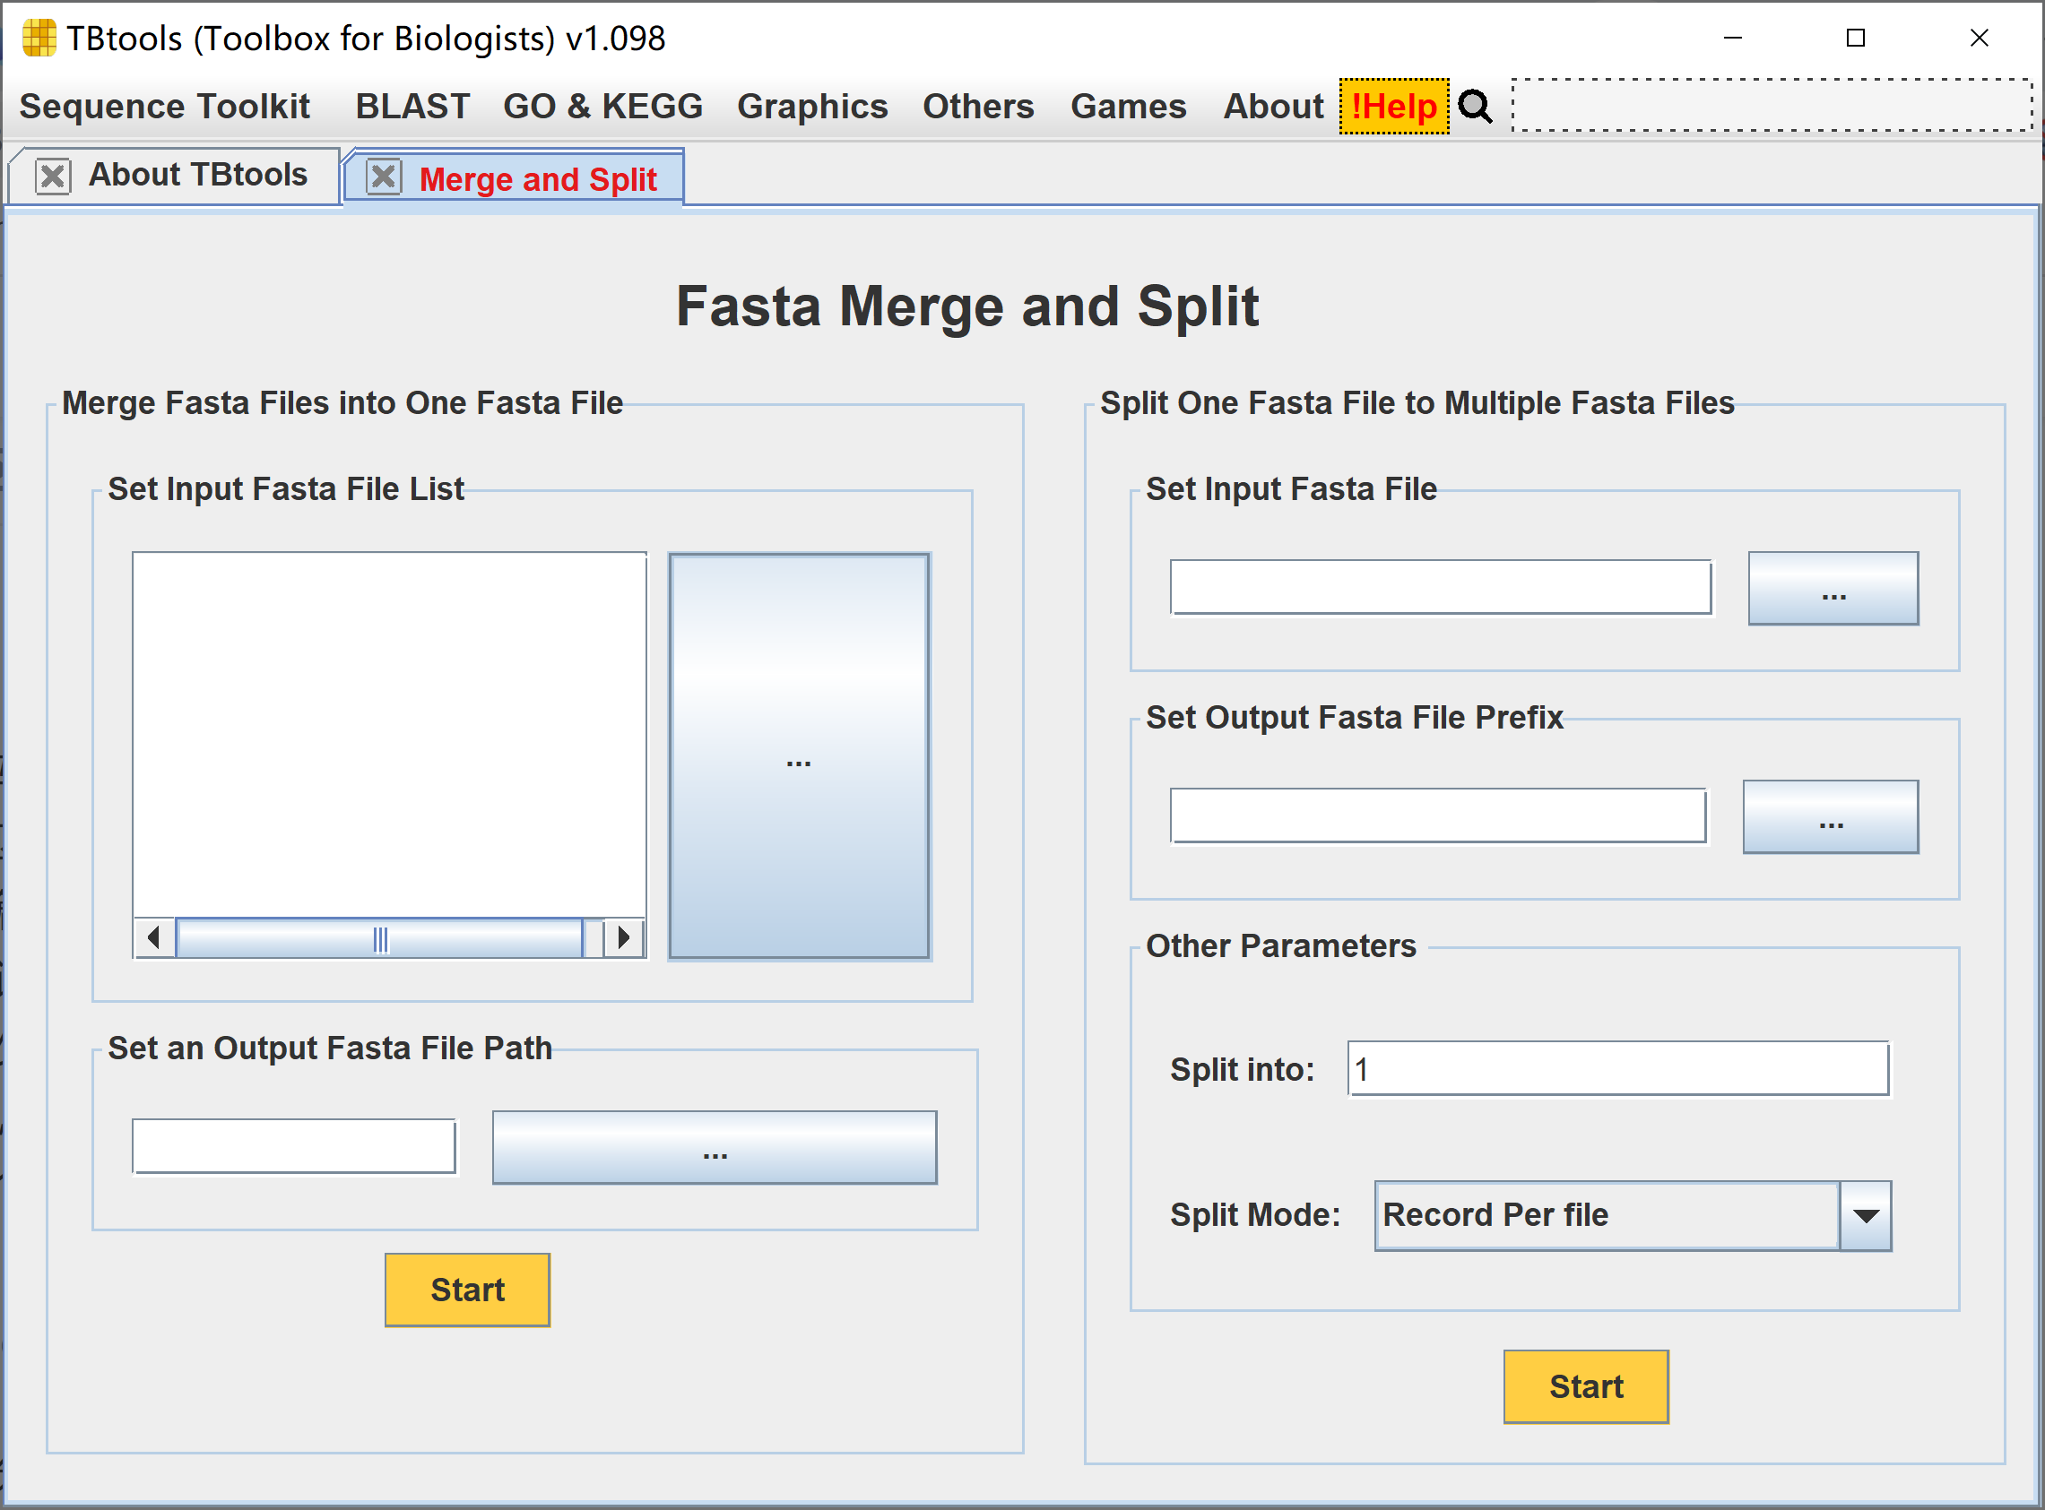Click the large browse button beside file list
2045x1510 pixels.
coord(799,756)
